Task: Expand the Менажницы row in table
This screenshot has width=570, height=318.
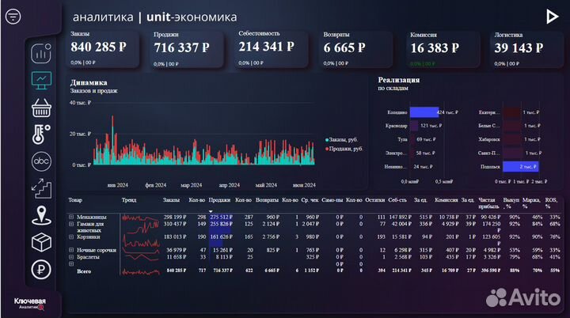Action: point(71,217)
